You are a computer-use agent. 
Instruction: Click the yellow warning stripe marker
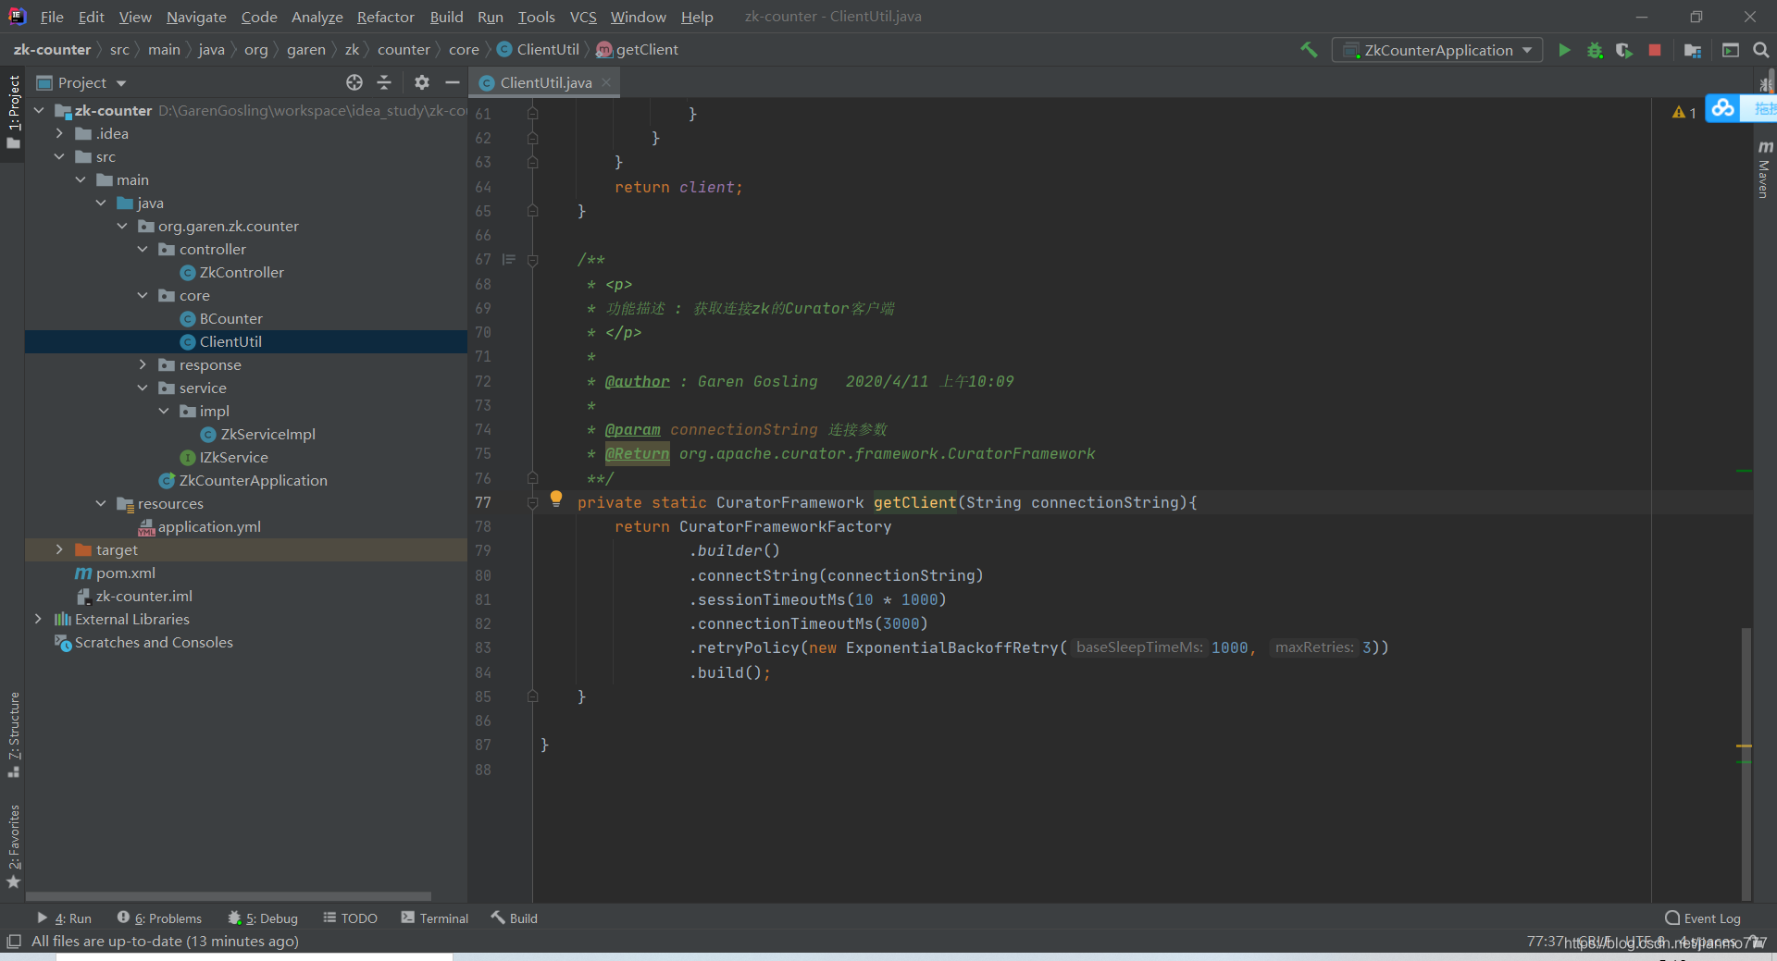pyautogui.click(x=1744, y=745)
